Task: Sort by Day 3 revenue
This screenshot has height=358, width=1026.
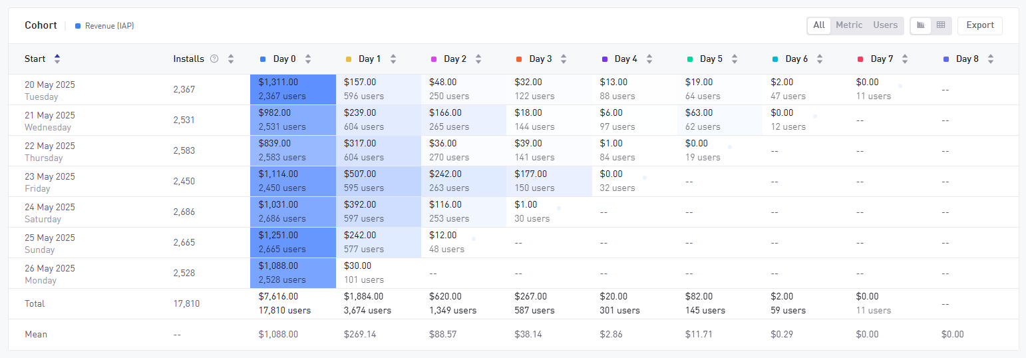Action: coord(564,59)
